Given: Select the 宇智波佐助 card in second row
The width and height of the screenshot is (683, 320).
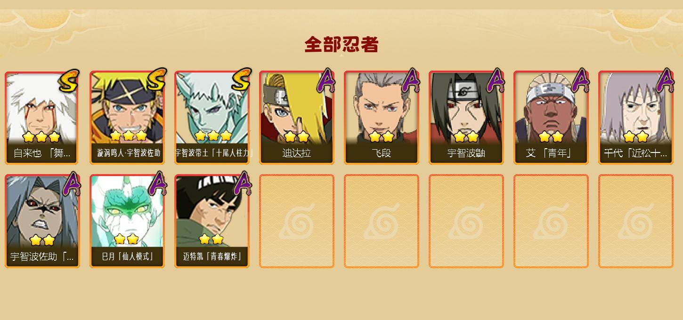Looking at the screenshot, I should 42,221.
